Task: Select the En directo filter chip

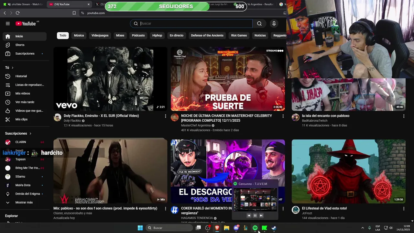Action: tap(177, 36)
